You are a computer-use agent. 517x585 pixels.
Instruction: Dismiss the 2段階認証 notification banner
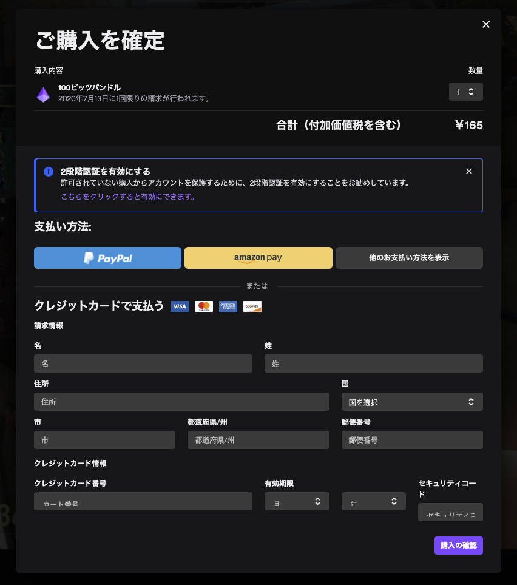(469, 171)
